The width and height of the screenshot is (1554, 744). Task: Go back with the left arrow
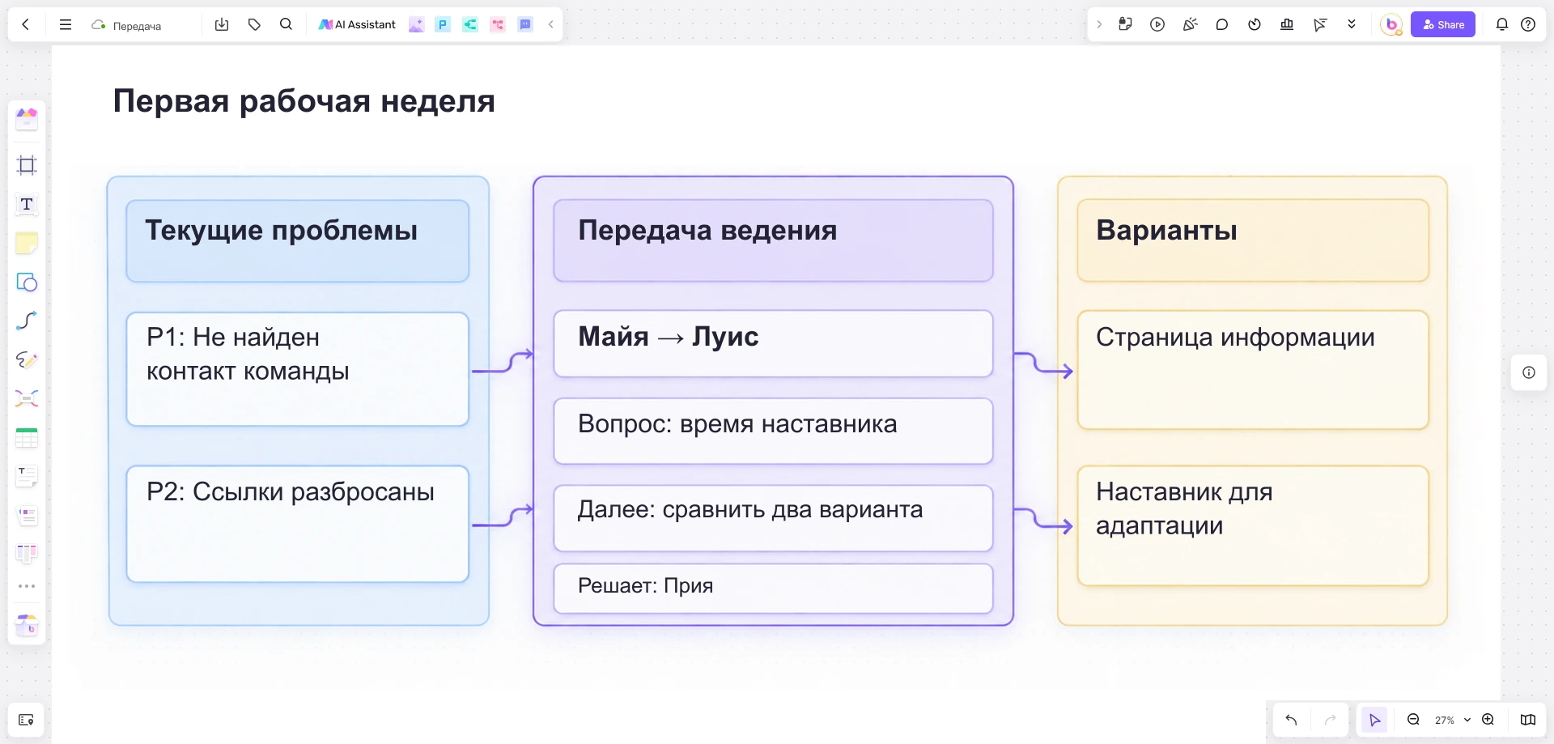(26, 24)
